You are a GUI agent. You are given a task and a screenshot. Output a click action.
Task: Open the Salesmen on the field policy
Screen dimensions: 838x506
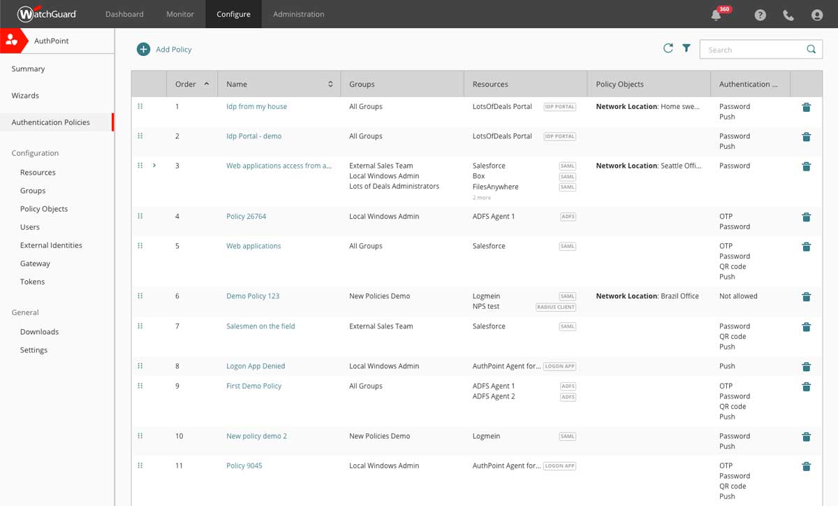260,326
